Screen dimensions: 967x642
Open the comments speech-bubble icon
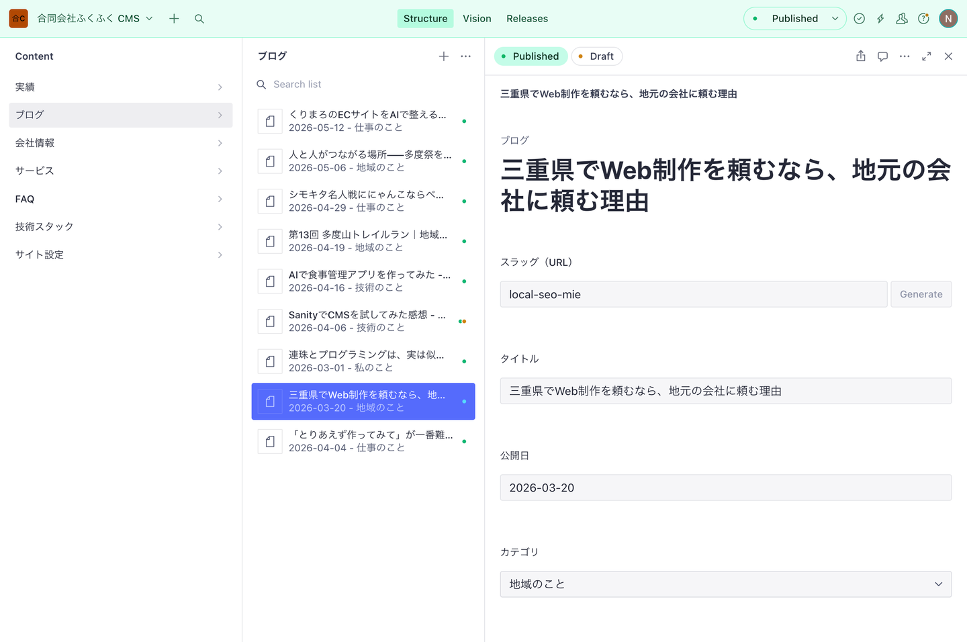click(882, 56)
